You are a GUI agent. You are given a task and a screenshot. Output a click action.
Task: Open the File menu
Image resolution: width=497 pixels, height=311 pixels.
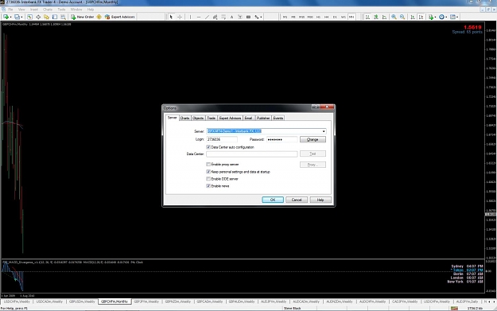10,10
